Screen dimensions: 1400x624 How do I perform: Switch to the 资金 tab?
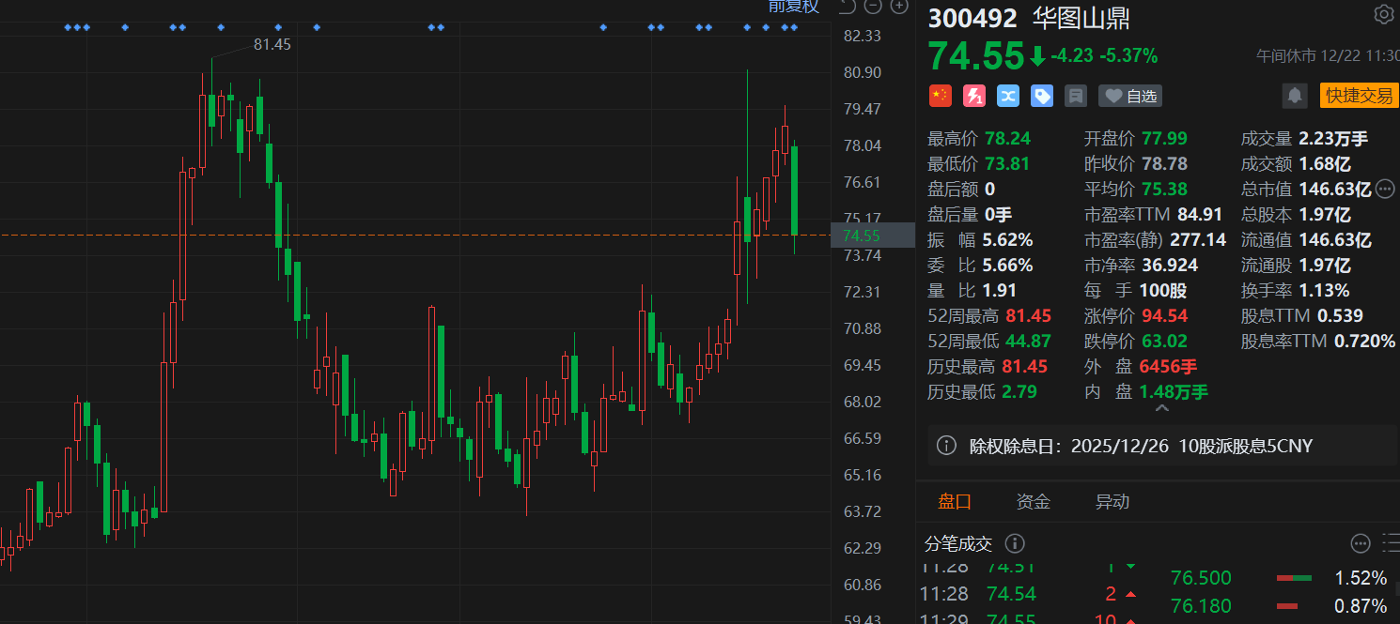tap(1034, 501)
